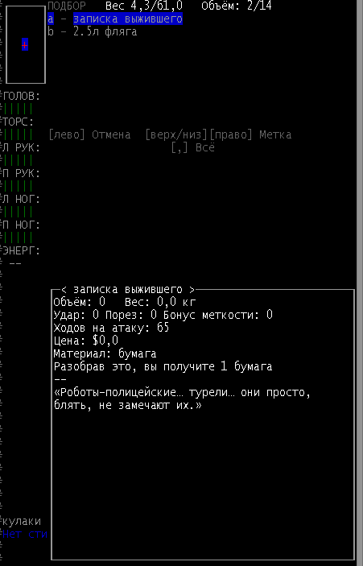Click the П НОГ health bar

[18, 238]
